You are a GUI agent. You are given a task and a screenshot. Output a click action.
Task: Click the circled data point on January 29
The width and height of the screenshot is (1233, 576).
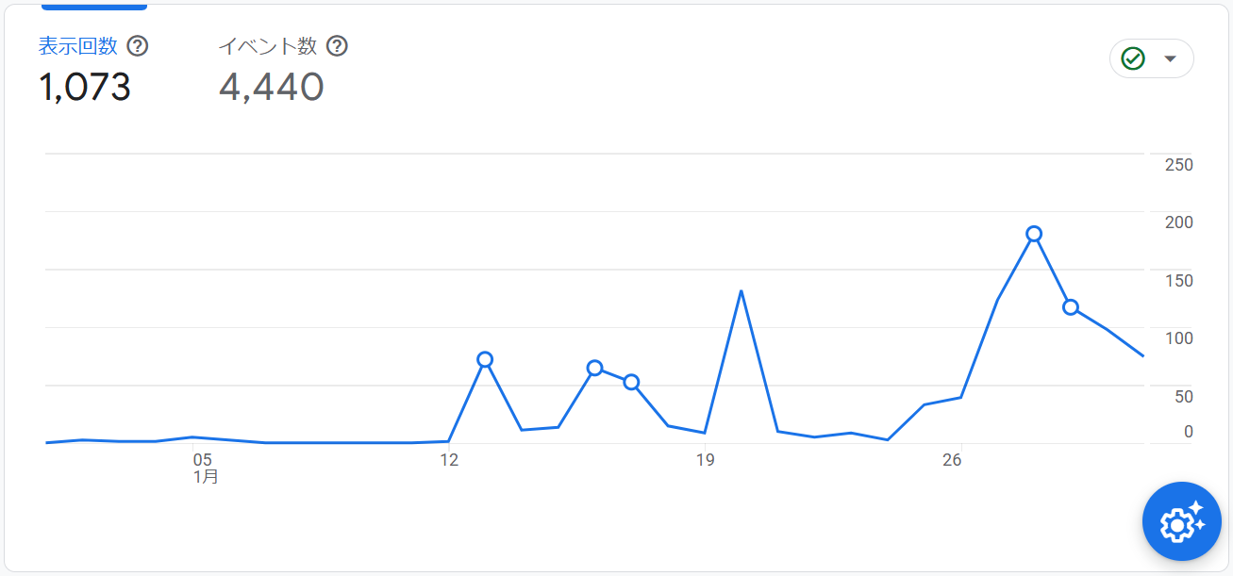1071,306
